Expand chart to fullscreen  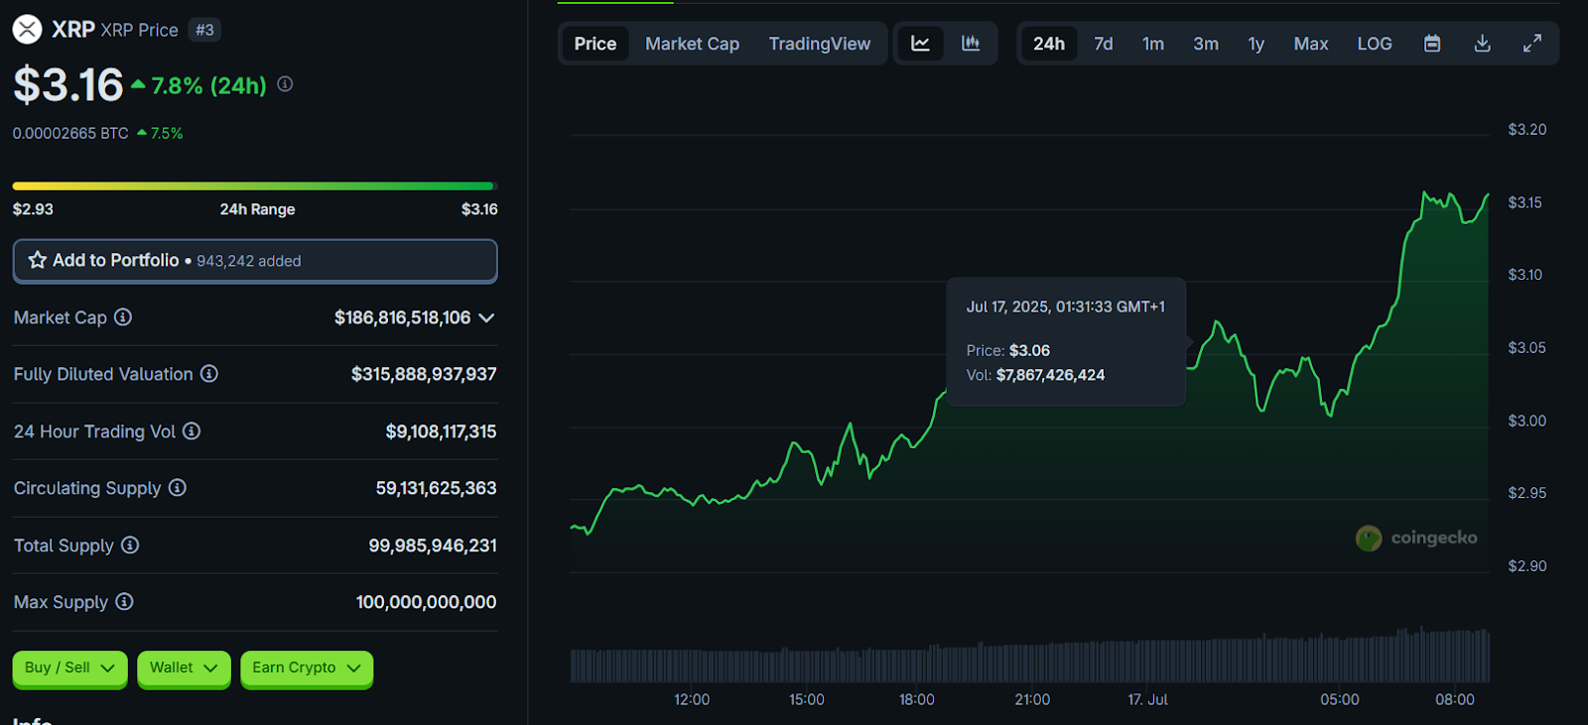[x=1532, y=44]
